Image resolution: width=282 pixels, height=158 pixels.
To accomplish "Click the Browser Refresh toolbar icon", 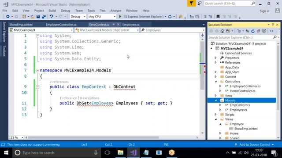I will coord(170,17).
